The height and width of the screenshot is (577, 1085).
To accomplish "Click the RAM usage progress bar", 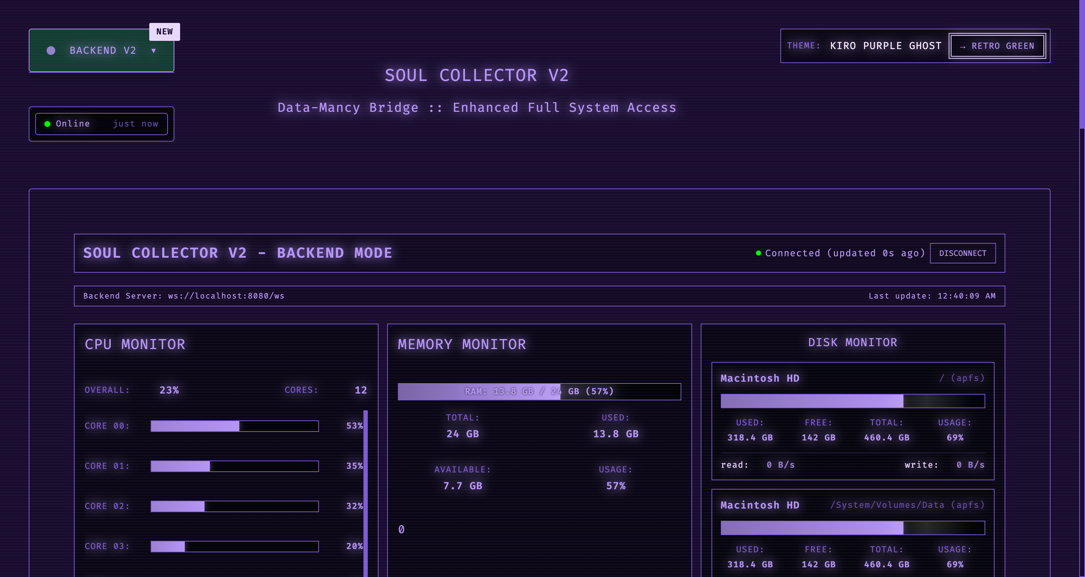I will coord(539,391).
